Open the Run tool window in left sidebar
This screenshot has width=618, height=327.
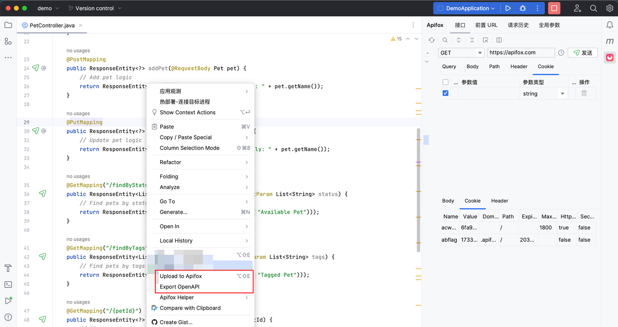tap(8, 300)
